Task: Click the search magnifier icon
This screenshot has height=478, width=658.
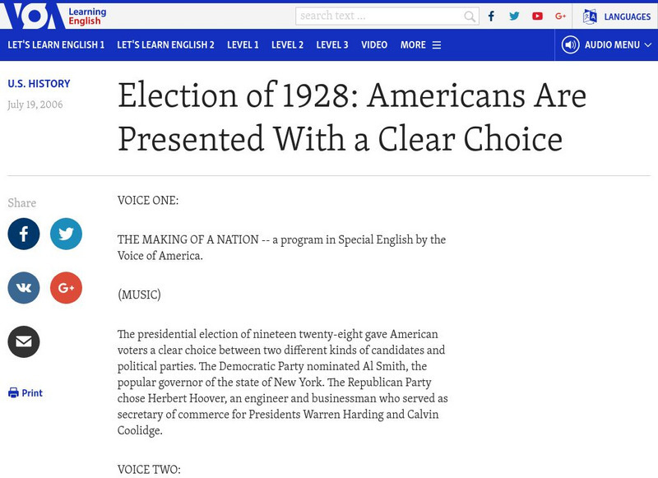Action: tap(470, 16)
